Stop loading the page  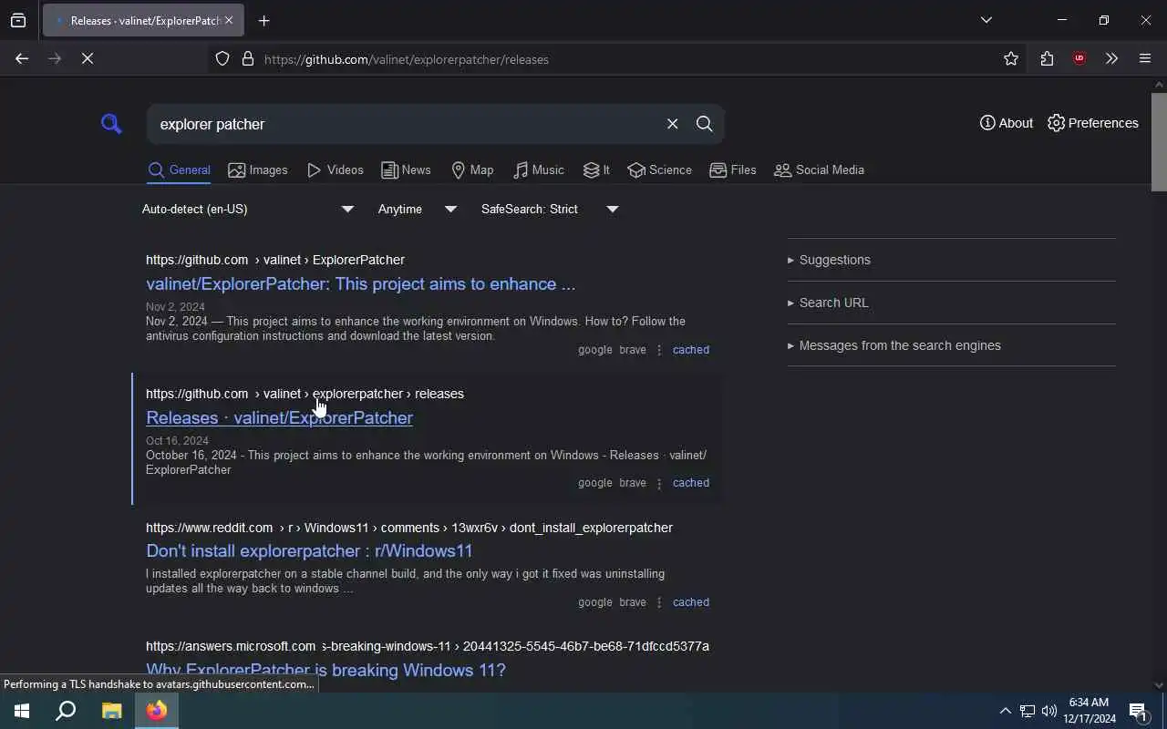pyautogui.click(x=88, y=58)
